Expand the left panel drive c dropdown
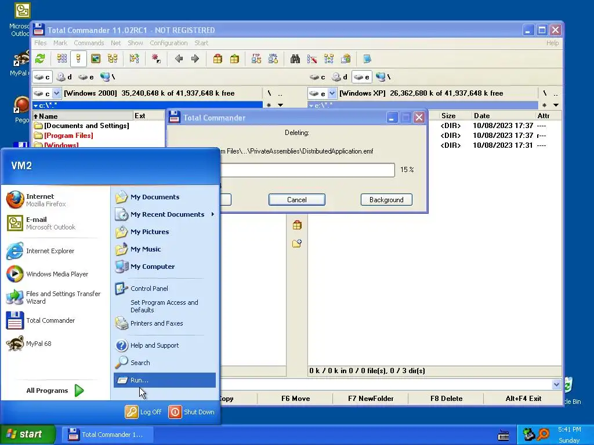This screenshot has height=445, width=594. click(x=56, y=93)
